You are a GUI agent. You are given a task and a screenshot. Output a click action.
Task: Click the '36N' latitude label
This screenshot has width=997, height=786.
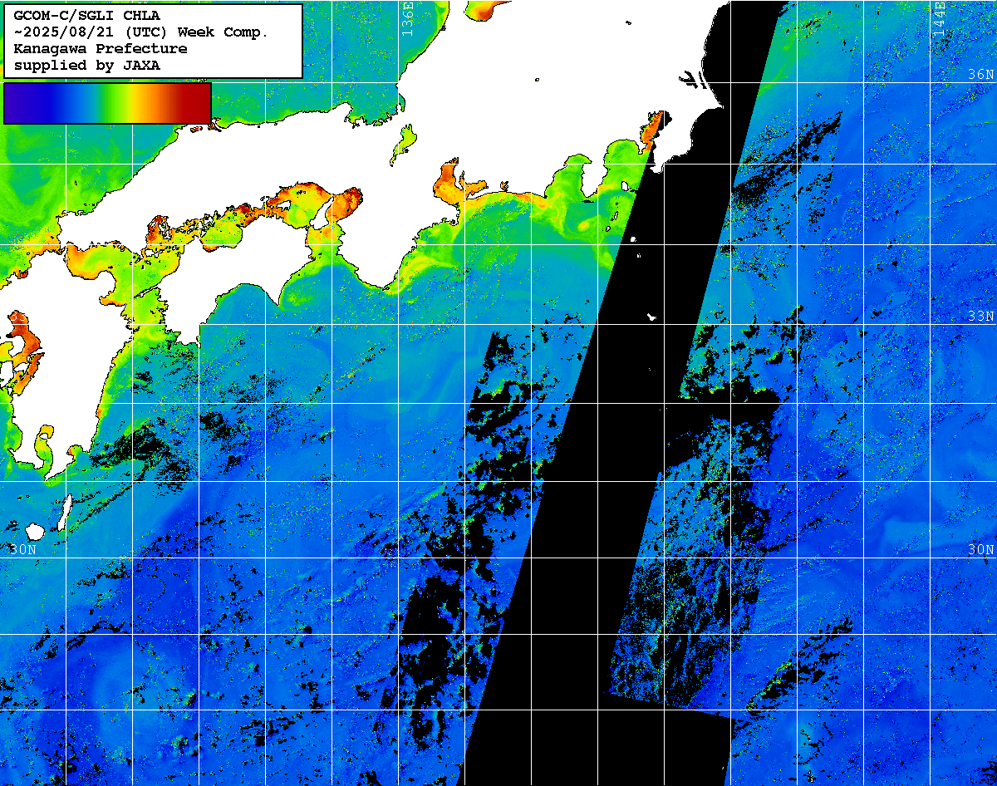coord(981,74)
